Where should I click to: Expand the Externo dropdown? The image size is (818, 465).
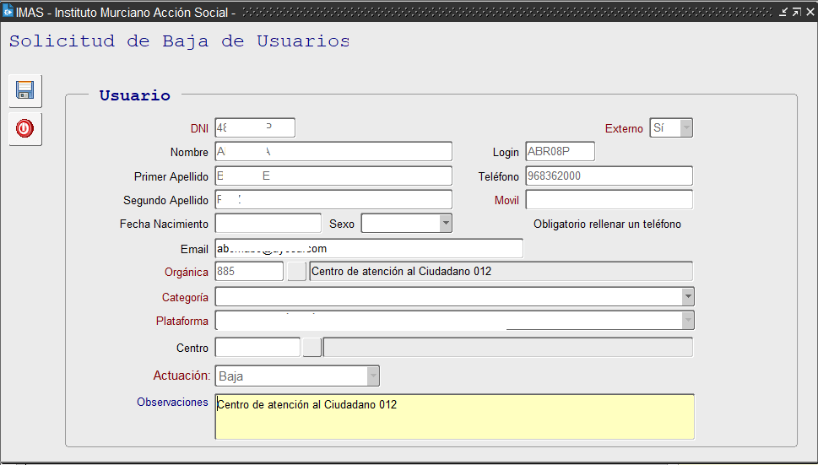point(685,128)
